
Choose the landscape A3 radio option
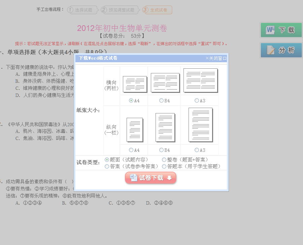click(197, 101)
